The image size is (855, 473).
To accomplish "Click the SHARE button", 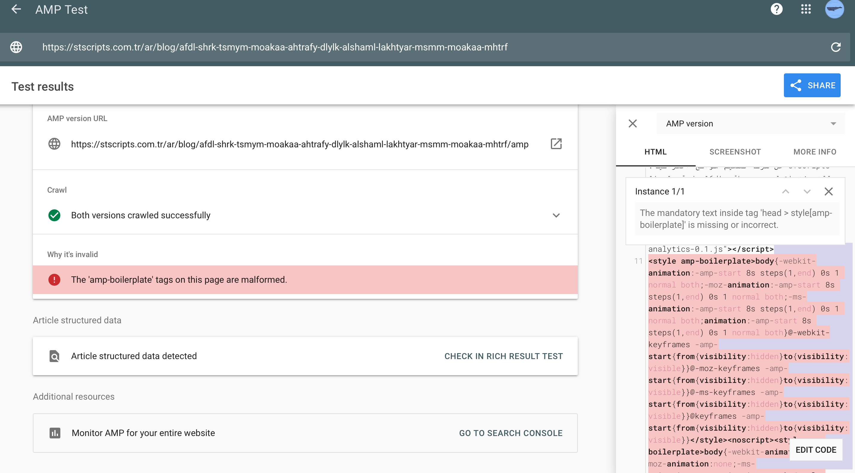I will click(812, 85).
